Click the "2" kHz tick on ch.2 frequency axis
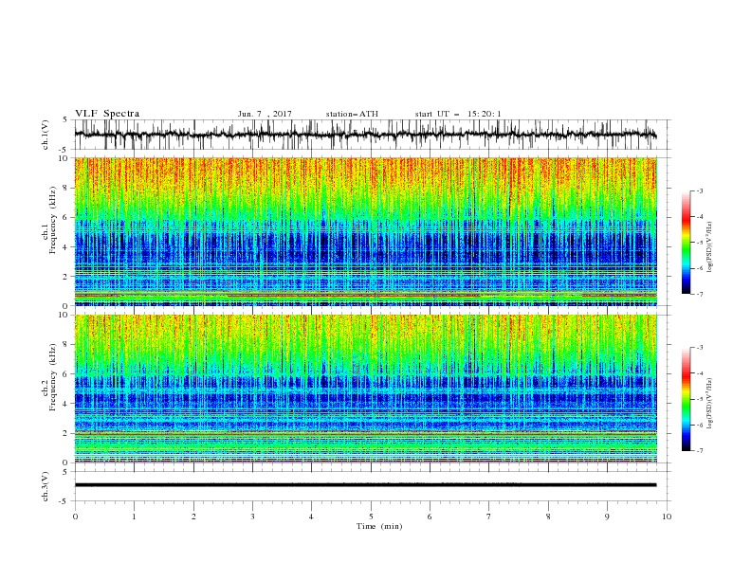 (x=66, y=433)
